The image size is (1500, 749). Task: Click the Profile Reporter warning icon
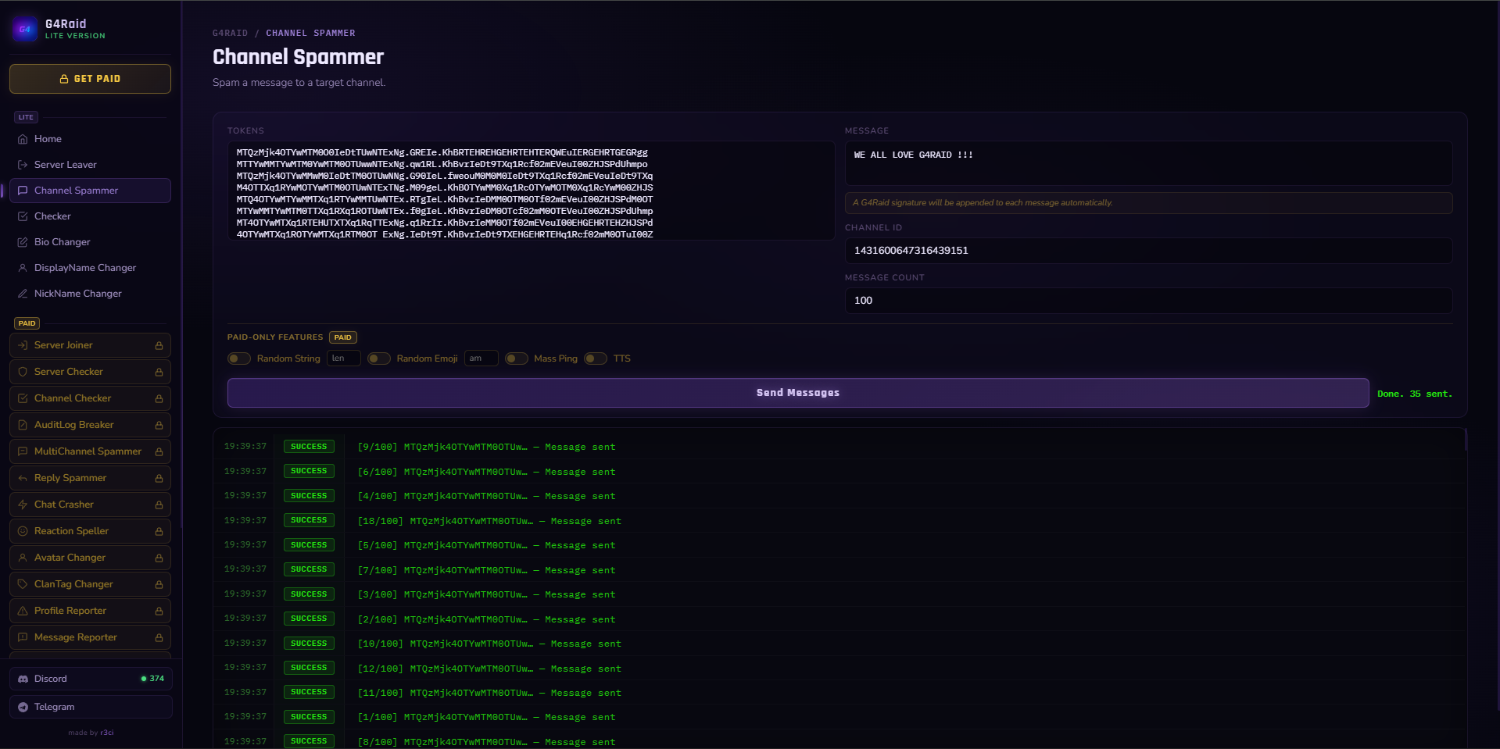pyautogui.click(x=23, y=611)
